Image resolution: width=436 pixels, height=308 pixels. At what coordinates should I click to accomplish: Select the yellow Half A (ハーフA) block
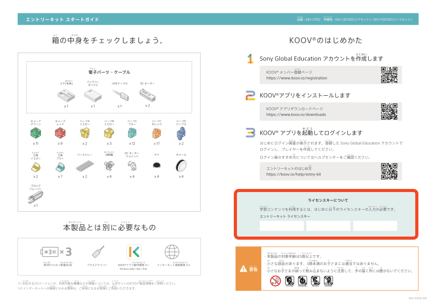[85, 134]
